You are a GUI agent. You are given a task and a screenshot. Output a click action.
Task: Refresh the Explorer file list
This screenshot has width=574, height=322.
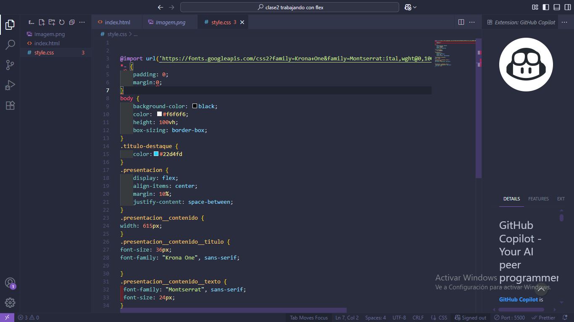[62, 22]
